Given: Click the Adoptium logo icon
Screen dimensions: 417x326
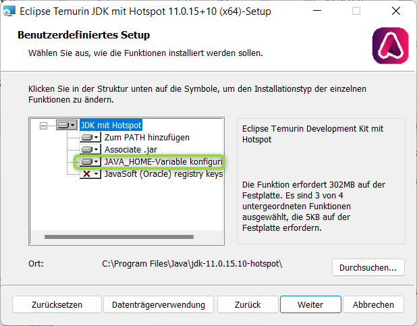Looking at the screenshot, I should click(x=390, y=45).
